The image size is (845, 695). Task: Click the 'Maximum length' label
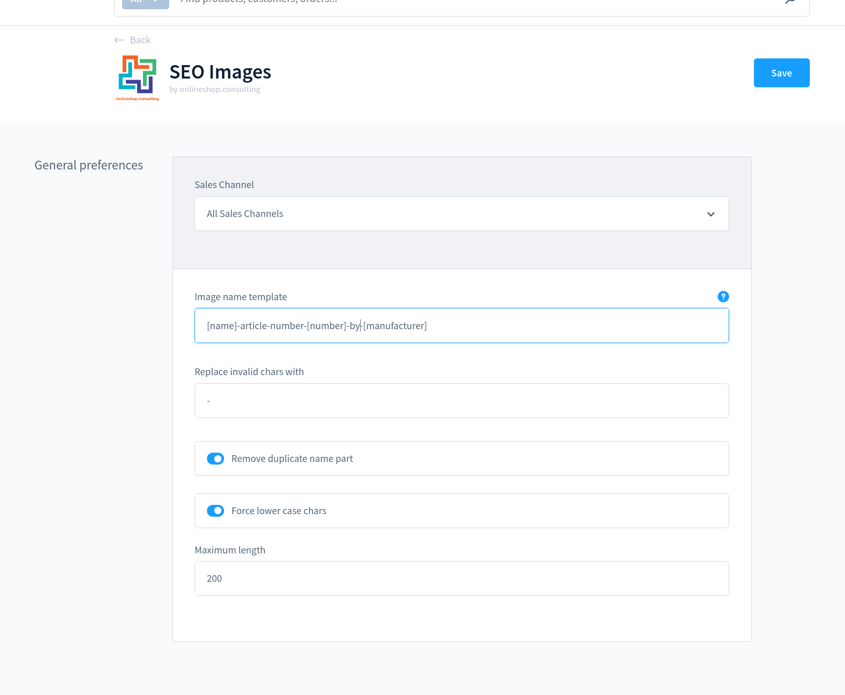[230, 550]
